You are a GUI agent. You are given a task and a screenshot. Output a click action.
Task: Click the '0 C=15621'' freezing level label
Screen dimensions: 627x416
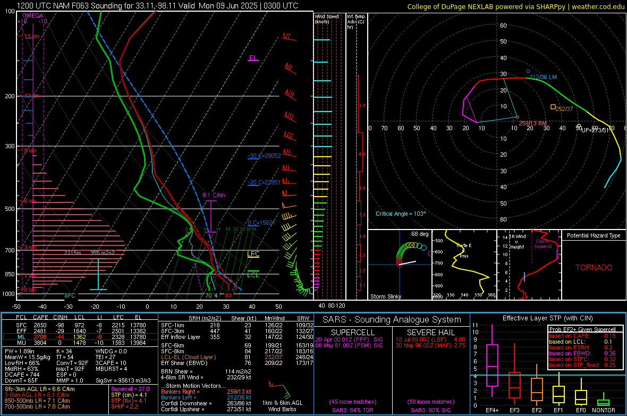(x=261, y=223)
